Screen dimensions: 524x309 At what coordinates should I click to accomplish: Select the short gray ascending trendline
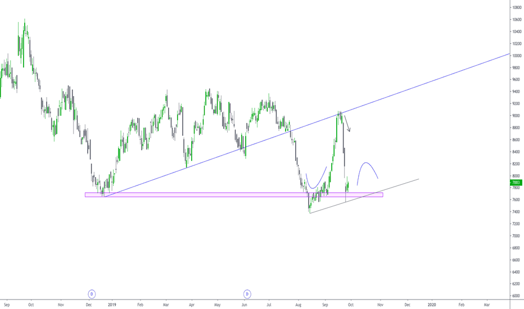point(364,196)
